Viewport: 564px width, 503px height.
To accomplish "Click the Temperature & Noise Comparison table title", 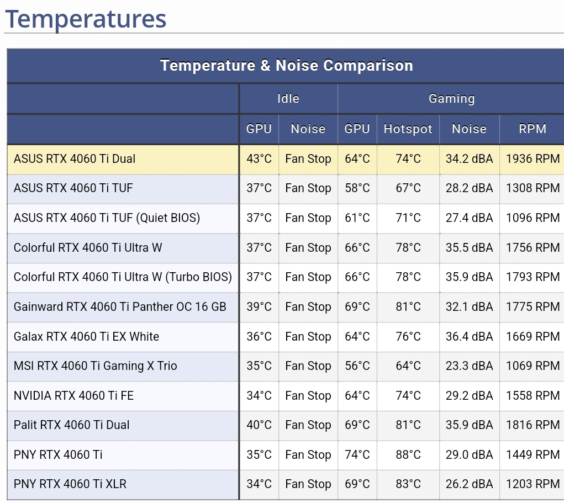I will tap(286, 65).
